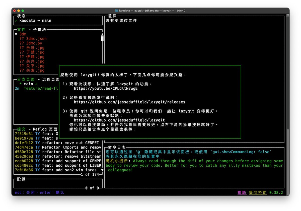The height and width of the screenshot is (211, 301).
Task: Select commit cd54802c add support of LIBER
Action: (58, 165)
